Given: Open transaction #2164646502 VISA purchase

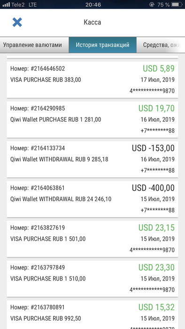Looking at the screenshot, I should [92, 80].
